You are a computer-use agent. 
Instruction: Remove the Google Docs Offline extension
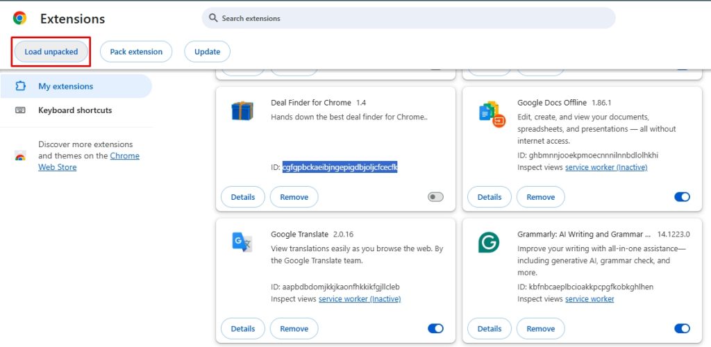point(541,197)
